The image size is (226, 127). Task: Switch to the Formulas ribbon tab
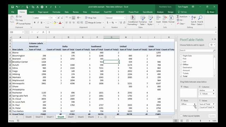56,12
